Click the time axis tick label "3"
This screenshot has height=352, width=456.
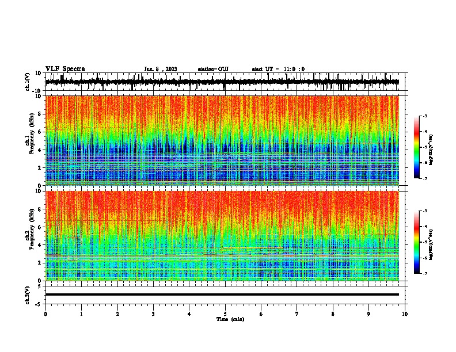[x=153, y=314]
